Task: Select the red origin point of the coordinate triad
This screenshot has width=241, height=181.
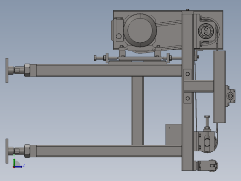Action: point(14,167)
